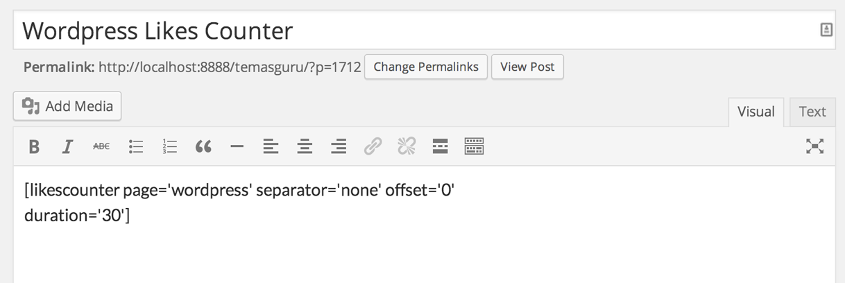845x283 pixels.
Task: Remove link with unlink icon
Action: coord(407,146)
